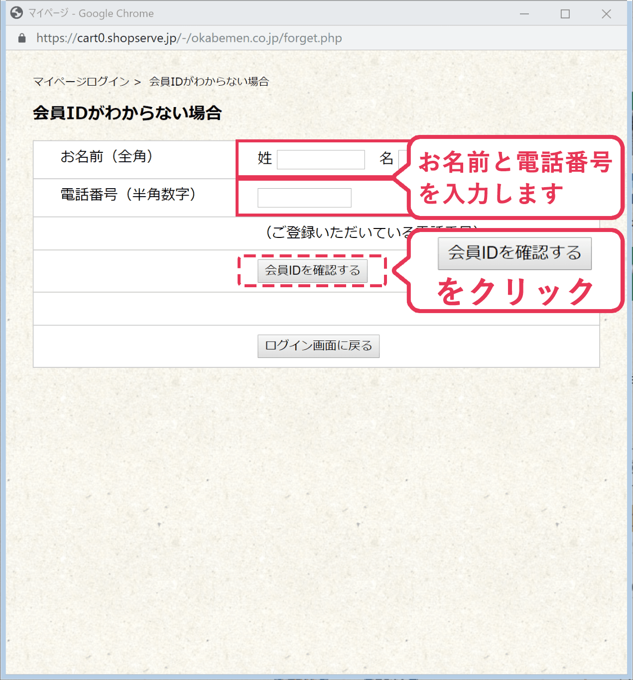Click the globe icon in the title bar
The width and height of the screenshot is (633, 680).
(16, 13)
